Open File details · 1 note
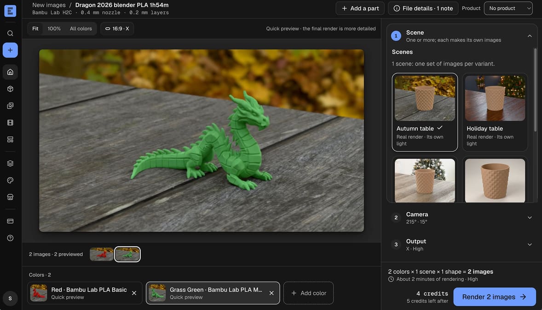This screenshot has width=542, height=310. tap(423, 8)
